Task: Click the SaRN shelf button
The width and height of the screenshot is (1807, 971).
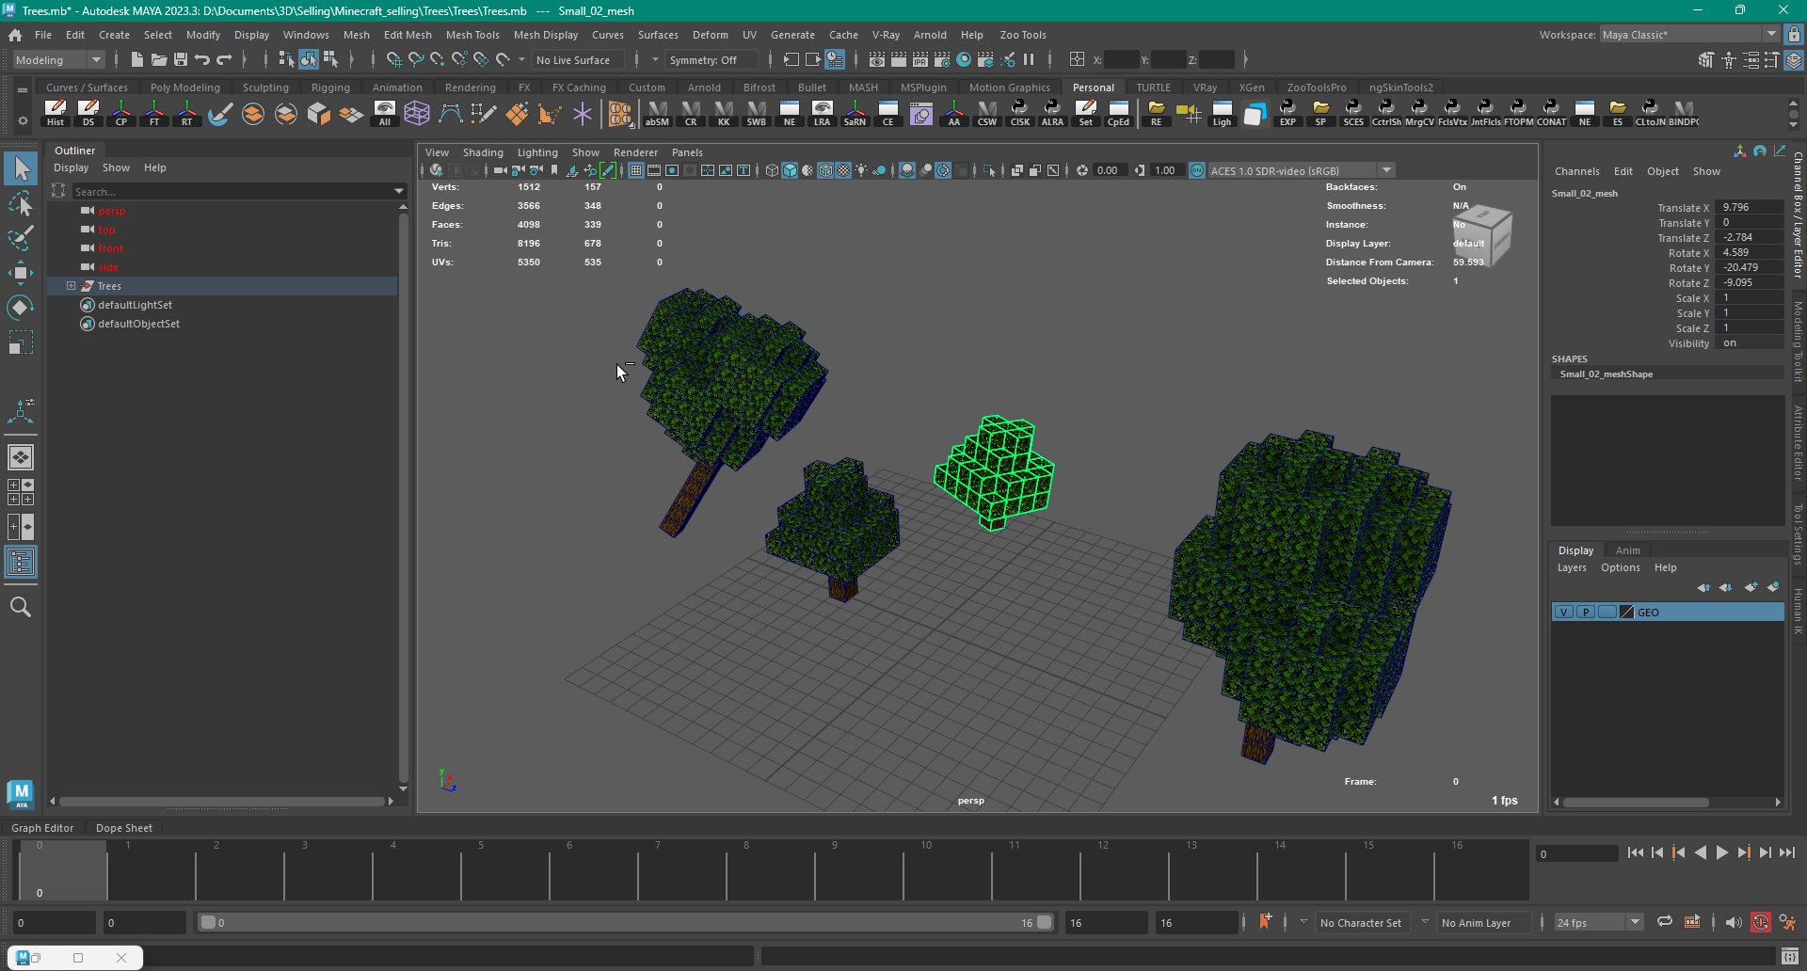Action: [855, 114]
